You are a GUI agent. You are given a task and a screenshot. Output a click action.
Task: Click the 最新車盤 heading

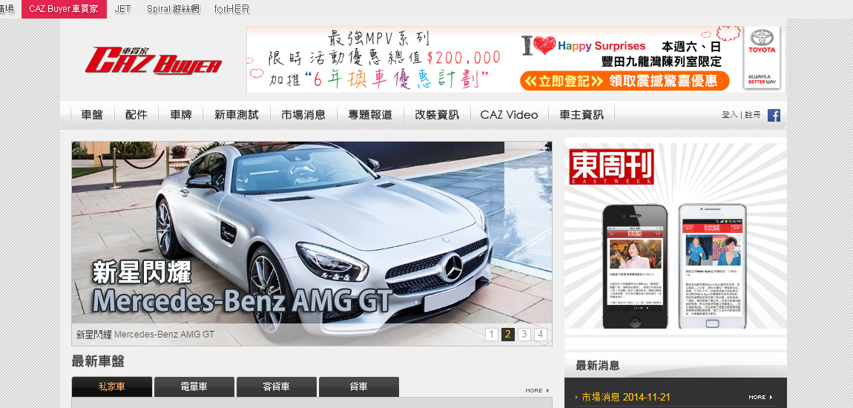[98, 361]
